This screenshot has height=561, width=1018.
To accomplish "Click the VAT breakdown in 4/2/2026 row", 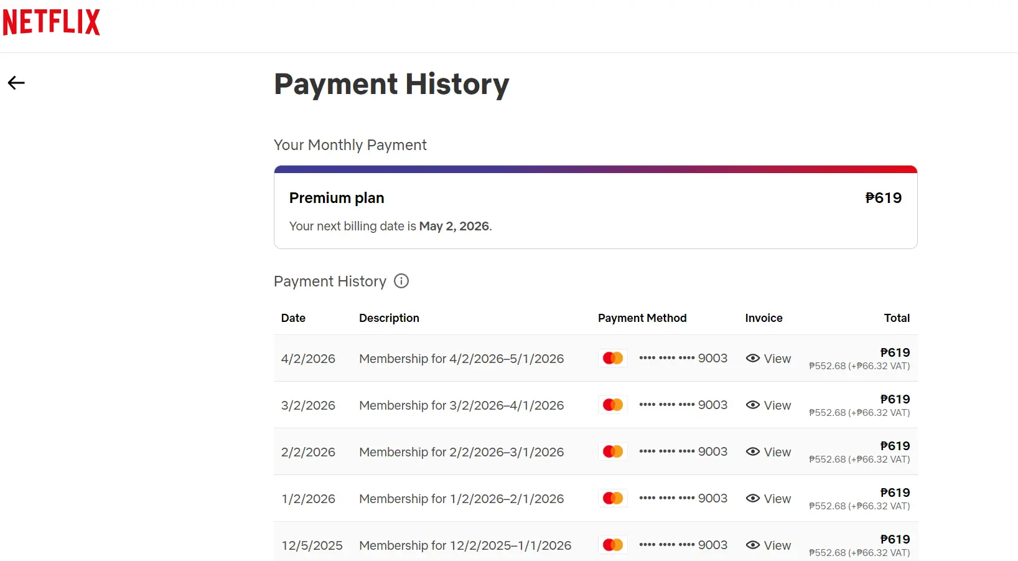I will [859, 366].
